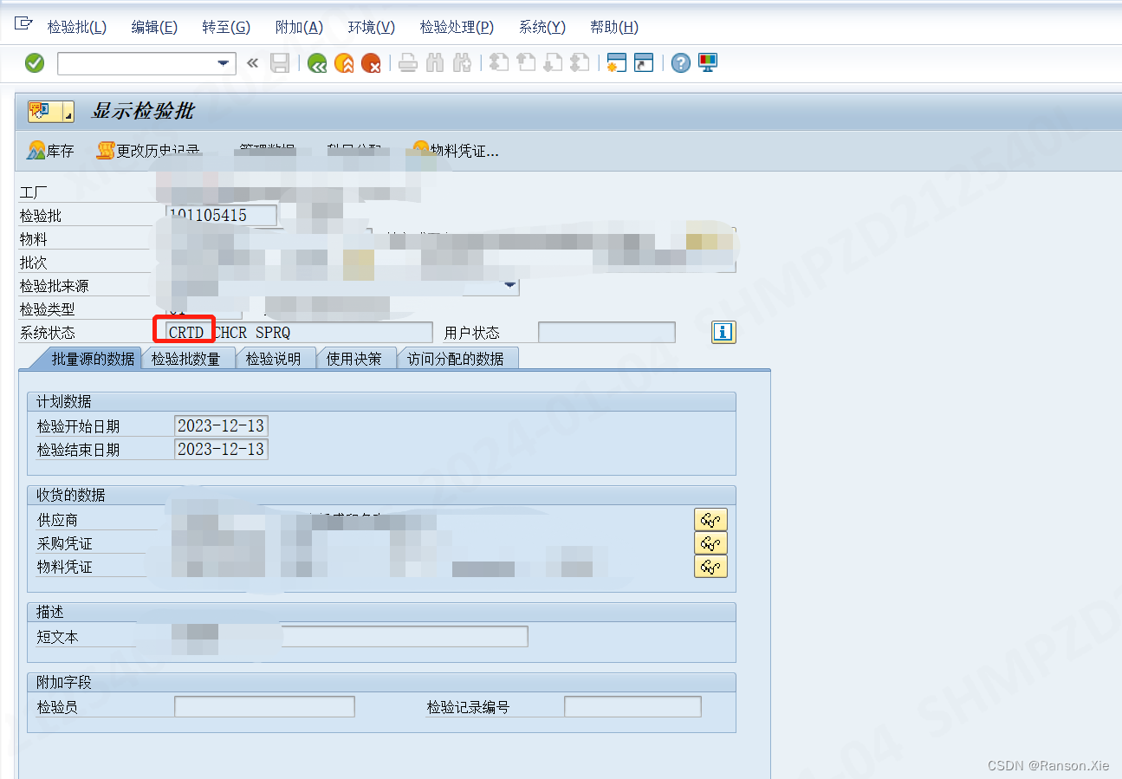This screenshot has width=1122, height=779.
Task: Open the command field dropdown arrow
Action: pos(224,63)
